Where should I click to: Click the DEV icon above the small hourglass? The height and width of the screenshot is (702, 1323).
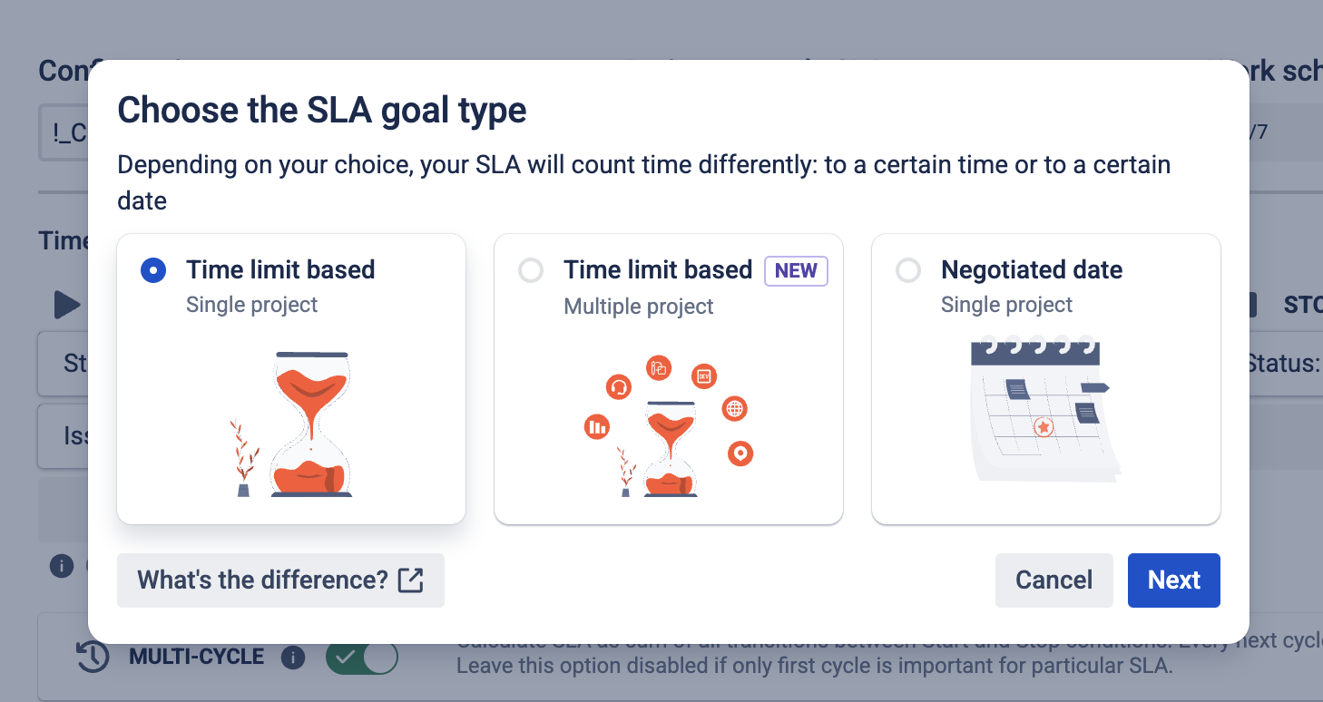tap(703, 375)
